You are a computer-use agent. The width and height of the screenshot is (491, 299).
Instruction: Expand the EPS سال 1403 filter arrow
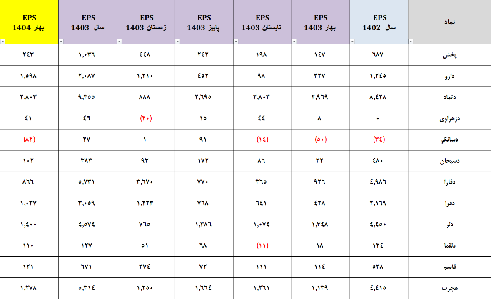click(61, 42)
